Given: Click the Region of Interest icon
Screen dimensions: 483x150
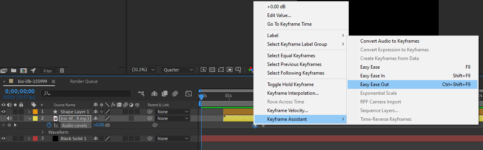Looking at the screenshot, I should tap(221, 69).
